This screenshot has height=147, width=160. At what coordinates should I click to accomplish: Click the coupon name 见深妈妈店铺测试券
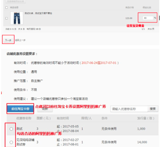(x=26, y=142)
